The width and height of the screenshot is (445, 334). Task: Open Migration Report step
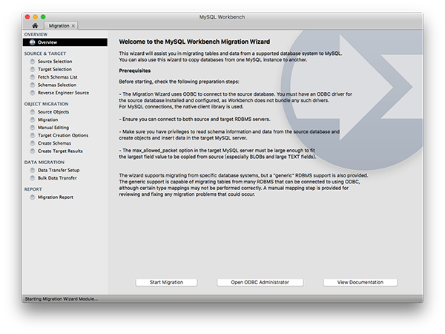click(56, 197)
